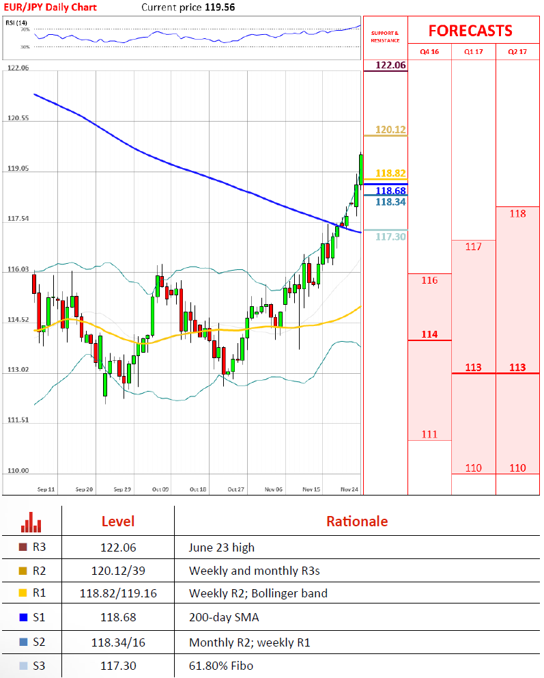Select the Q4 16 forecast column header
This screenshot has height=678, width=544.
coord(429,51)
